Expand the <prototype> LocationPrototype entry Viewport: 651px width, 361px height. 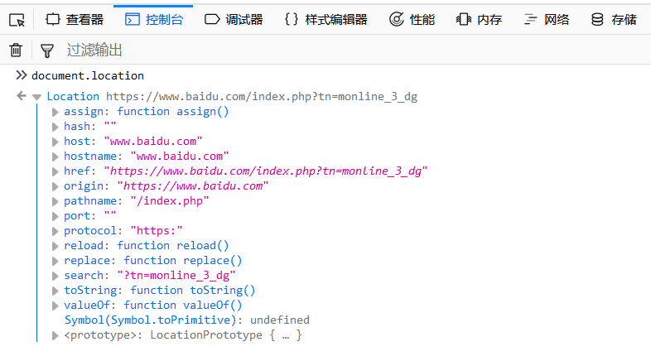pos(55,335)
